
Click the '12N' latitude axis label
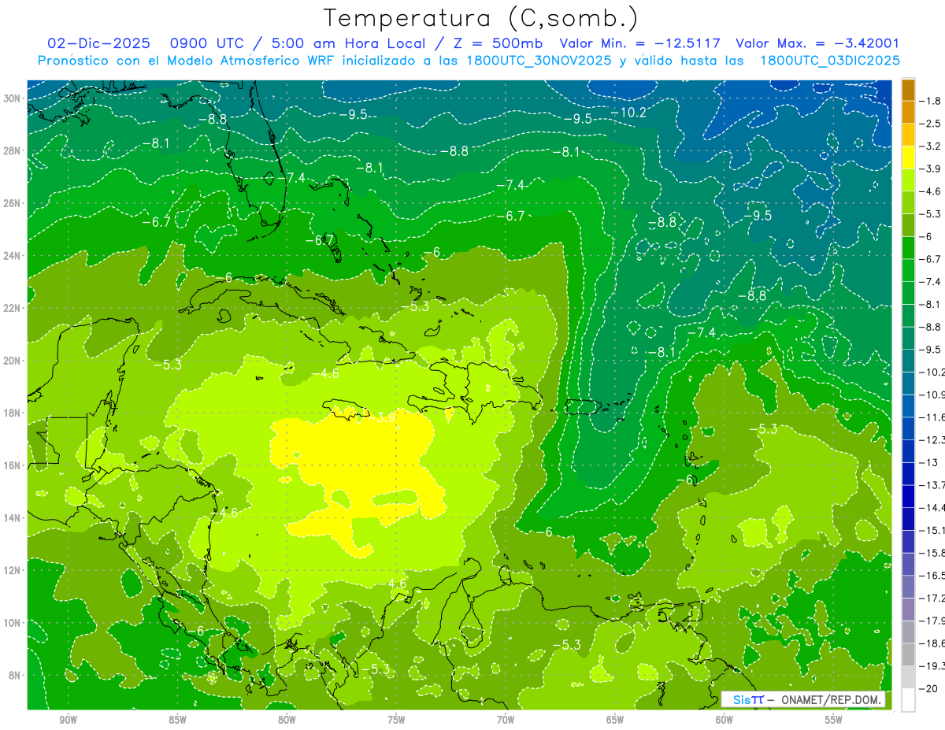[x=11, y=569]
